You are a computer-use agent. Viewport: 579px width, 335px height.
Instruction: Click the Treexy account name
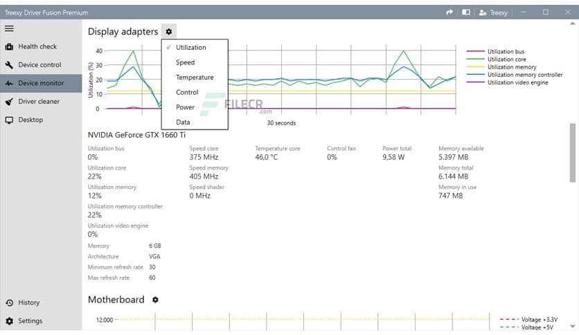tap(499, 12)
